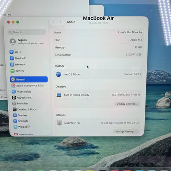Image resolution: width=171 pixels, height=171 pixels.
Task: Click the Built-in Retina Display label
Action: [x=76, y=95]
